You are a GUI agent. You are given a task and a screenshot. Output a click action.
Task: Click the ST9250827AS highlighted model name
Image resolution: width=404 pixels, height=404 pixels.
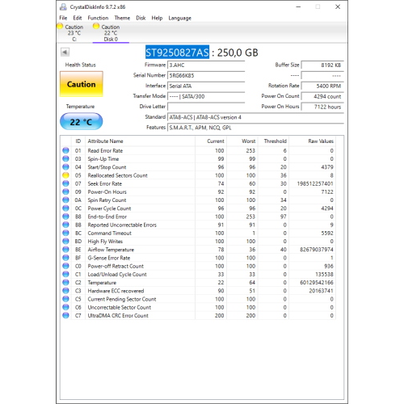coord(177,53)
